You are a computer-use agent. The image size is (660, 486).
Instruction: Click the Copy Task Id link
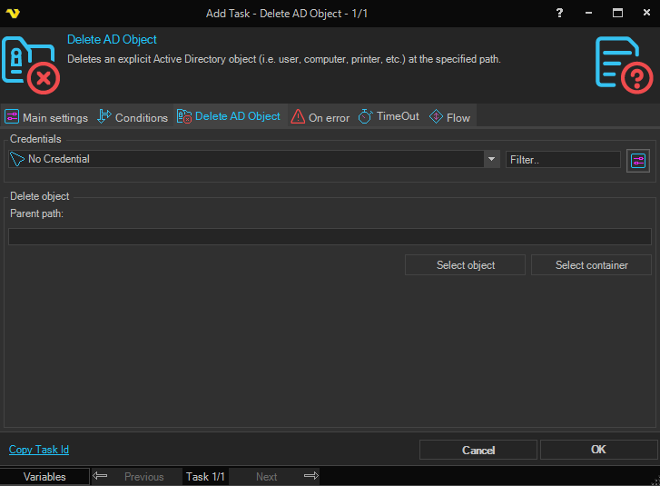pos(39,450)
